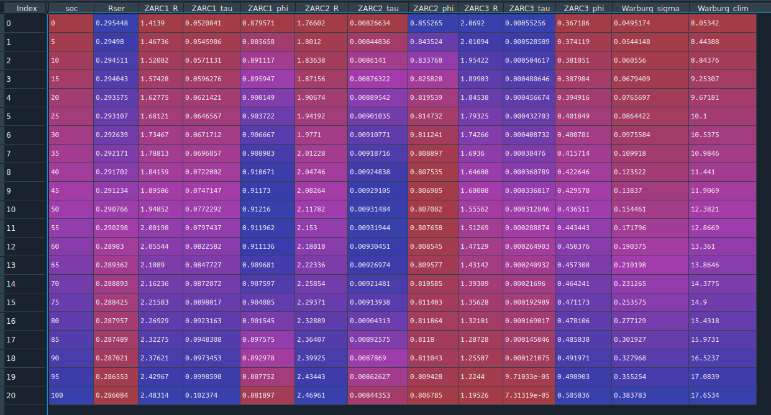771x415 pixels.
Task: Click ZARC1_phi cell 0.879571
Action: (x=268, y=24)
